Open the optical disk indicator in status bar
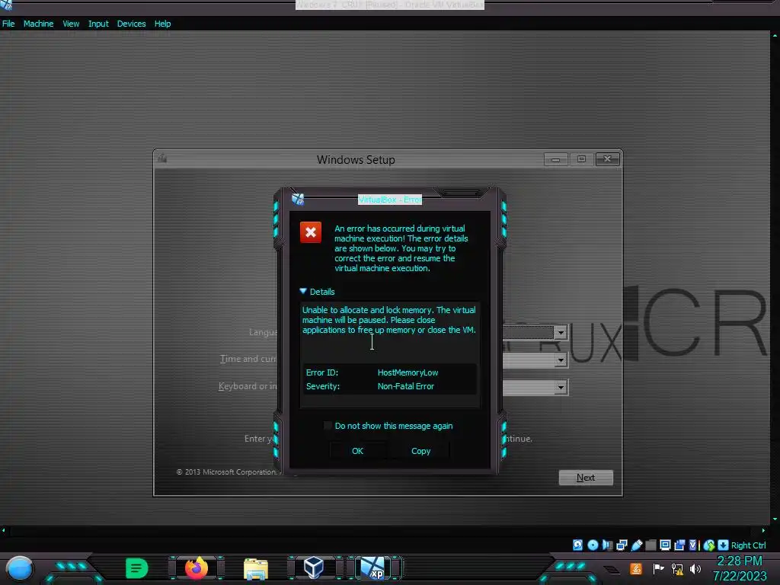Image resolution: width=780 pixels, height=585 pixels. coord(593,545)
